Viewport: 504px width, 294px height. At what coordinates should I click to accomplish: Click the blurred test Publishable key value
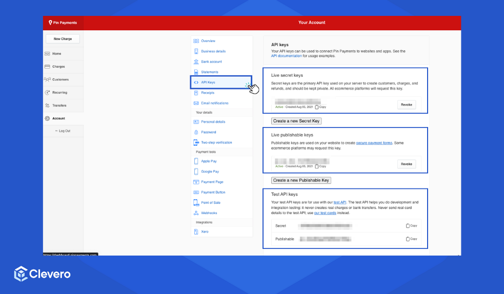325,239
